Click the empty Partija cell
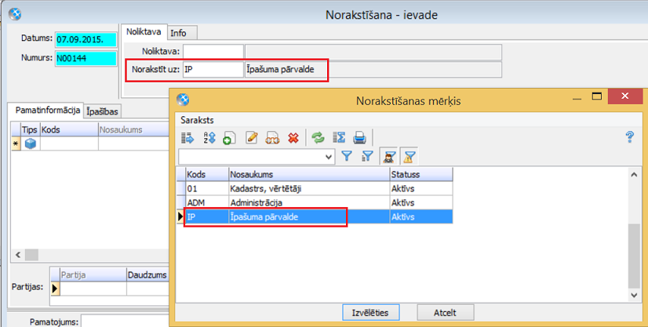The height and width of the screenshot is (327, 648). pyautogui.click(x=93, y=289)
